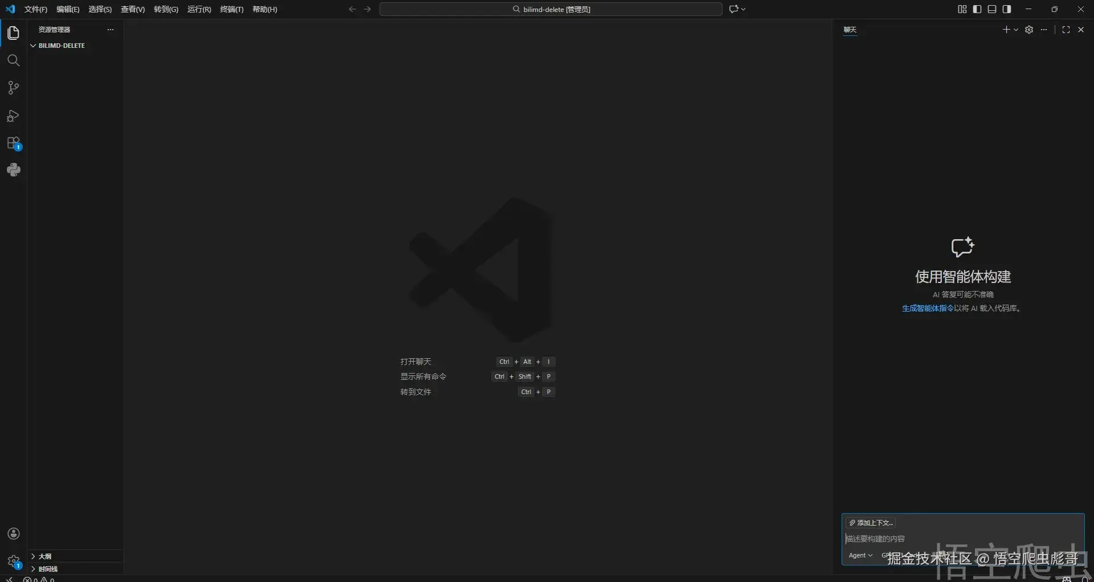Open the Accounts menu icon

pyautogui.click(x=14, y=534)
